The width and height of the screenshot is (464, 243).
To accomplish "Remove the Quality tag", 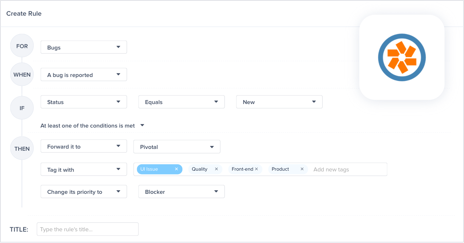I will [x=216, y=169].
